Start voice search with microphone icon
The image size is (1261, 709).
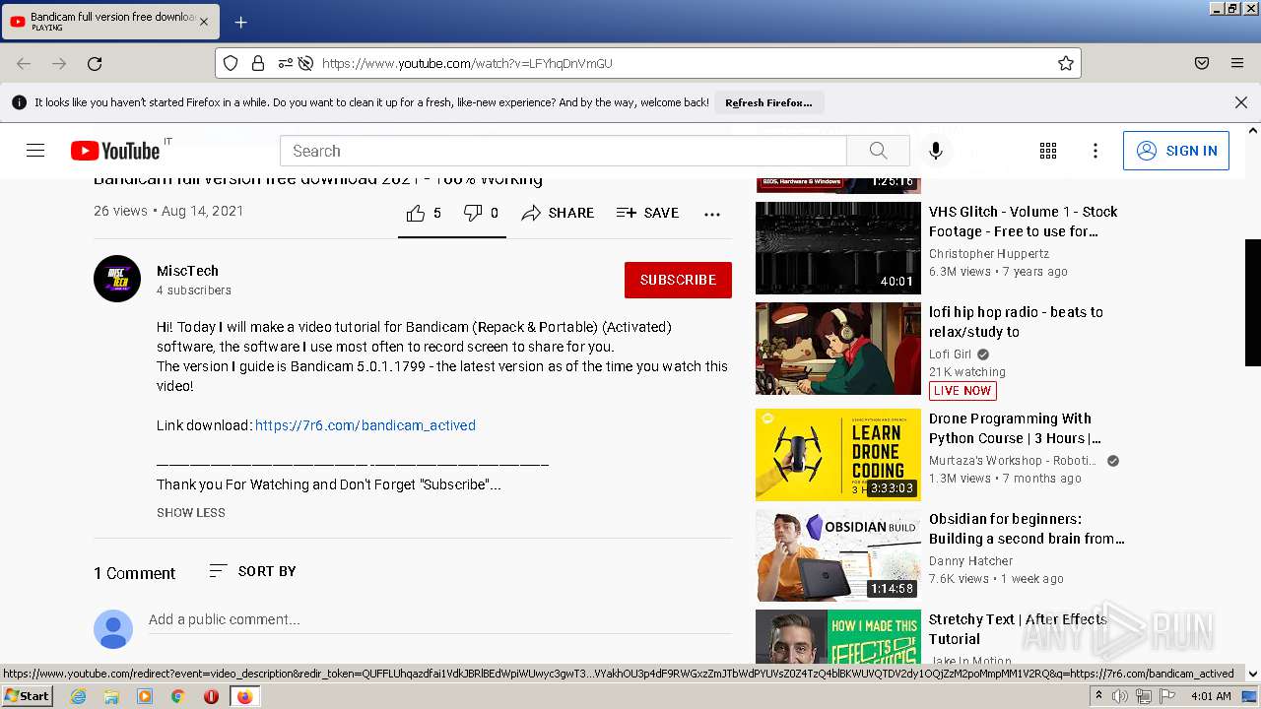click(x=936, y=151)
